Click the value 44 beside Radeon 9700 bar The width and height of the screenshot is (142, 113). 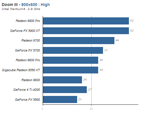[117, 40]
